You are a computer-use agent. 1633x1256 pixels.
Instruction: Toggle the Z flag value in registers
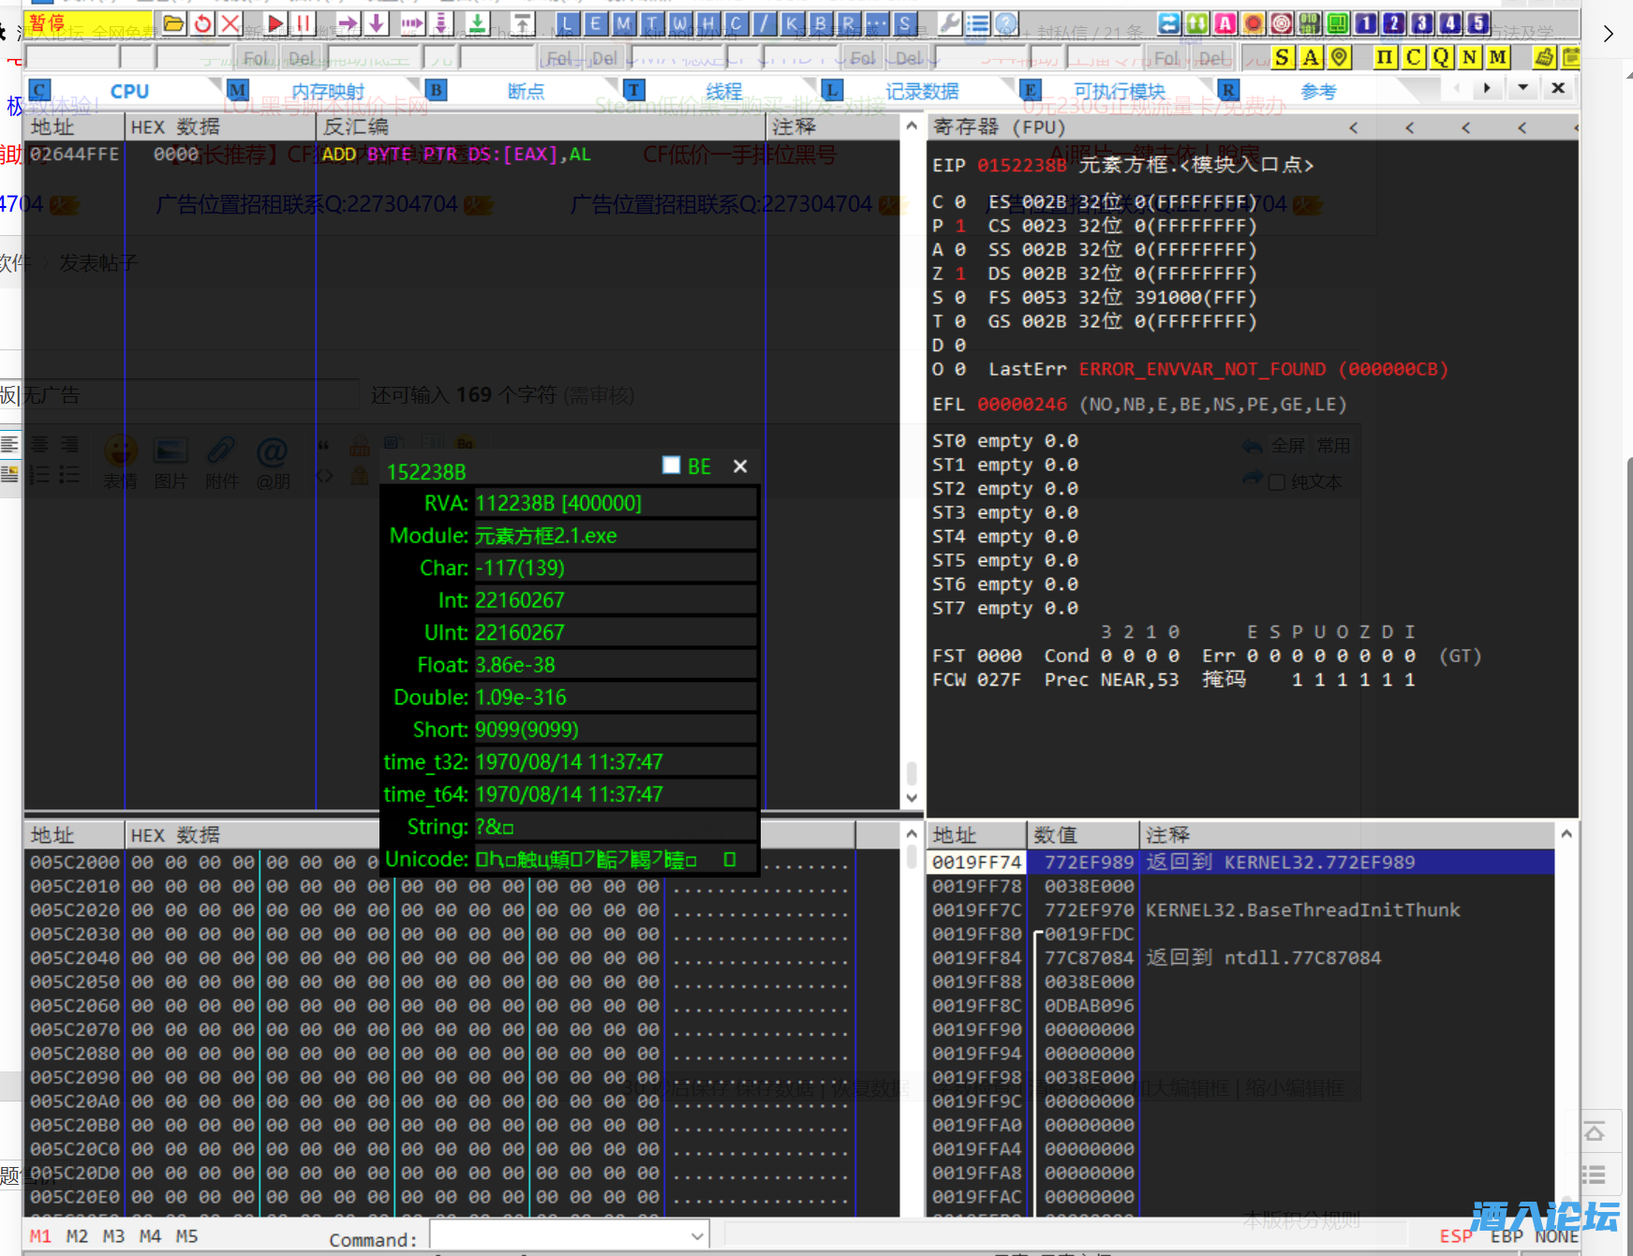coord(960,273)
